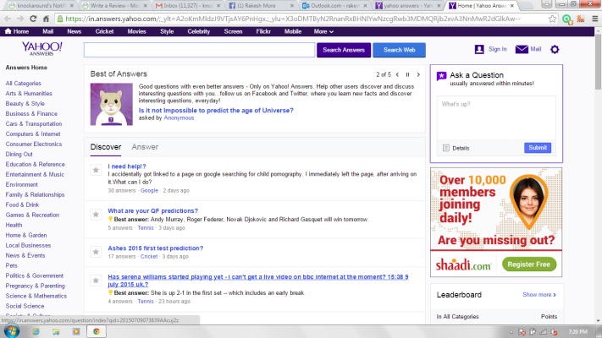602x338 pixels.
Task: Open the Cricket category link under Ashes question
Action: click(x=149, y=256)
